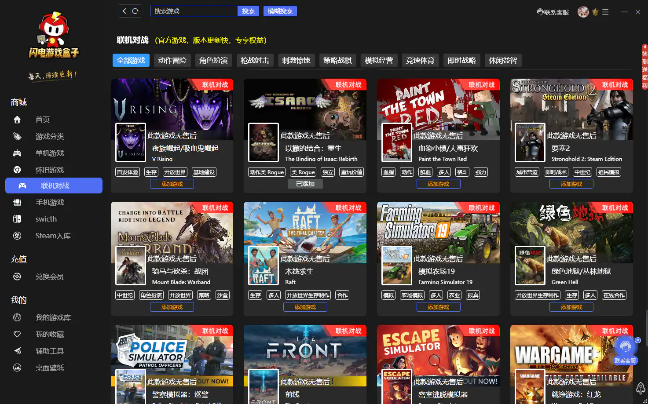Click the 农场模拟 tag under Farming Simulator
Screen dimensions: 648x404
click(412, 295)
